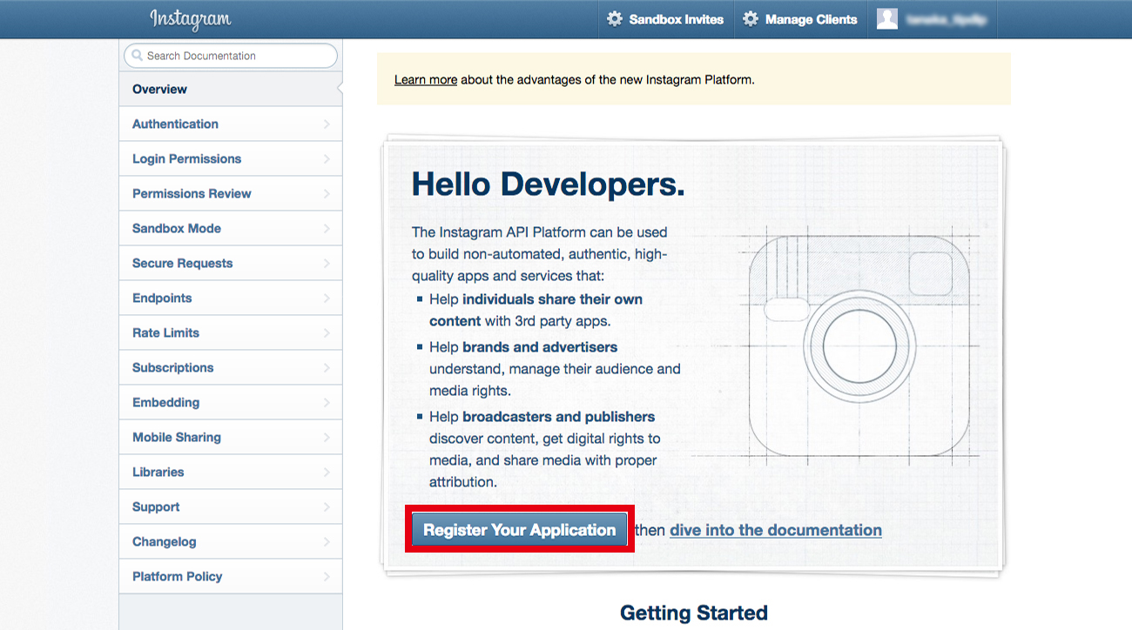View Libraries section
The height and width of the screenshot is (630, 1132).
(231, 472)
